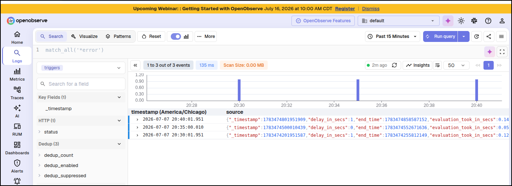Go to the first results page
The image size is (512, 186).
coord(478,65)
